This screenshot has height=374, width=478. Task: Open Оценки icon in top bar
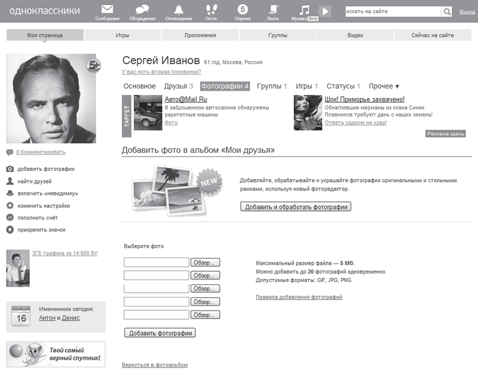242,10
